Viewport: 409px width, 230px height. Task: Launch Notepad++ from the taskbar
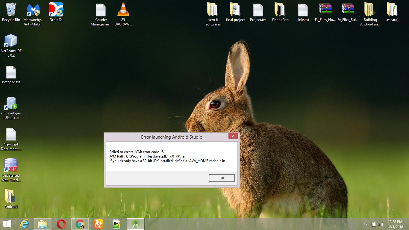point(117,224)
